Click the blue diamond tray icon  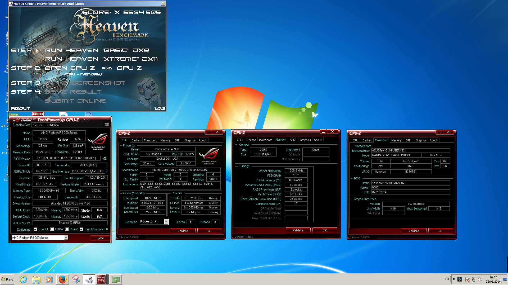[x=460, y=279]
